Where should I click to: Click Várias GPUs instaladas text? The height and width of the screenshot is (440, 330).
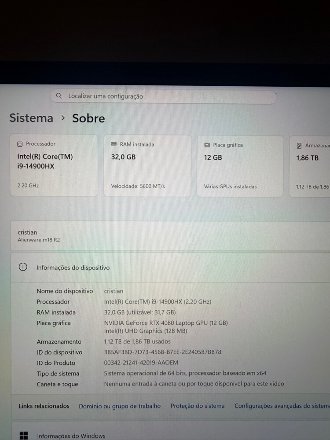click(230, 187)
